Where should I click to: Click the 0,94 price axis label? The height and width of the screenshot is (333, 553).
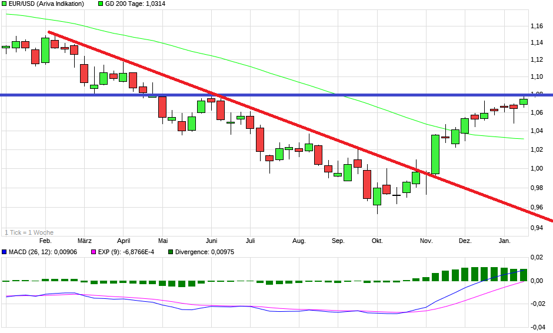click(x=536, y=228)
